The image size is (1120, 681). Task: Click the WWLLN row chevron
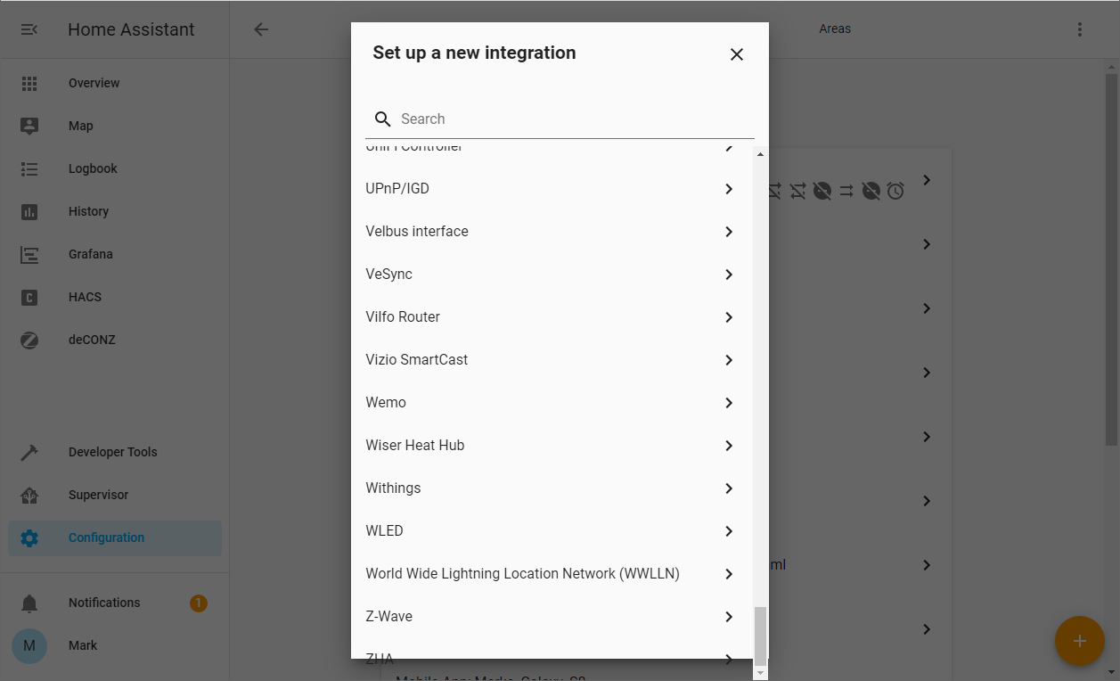click(x=729, y=574)
